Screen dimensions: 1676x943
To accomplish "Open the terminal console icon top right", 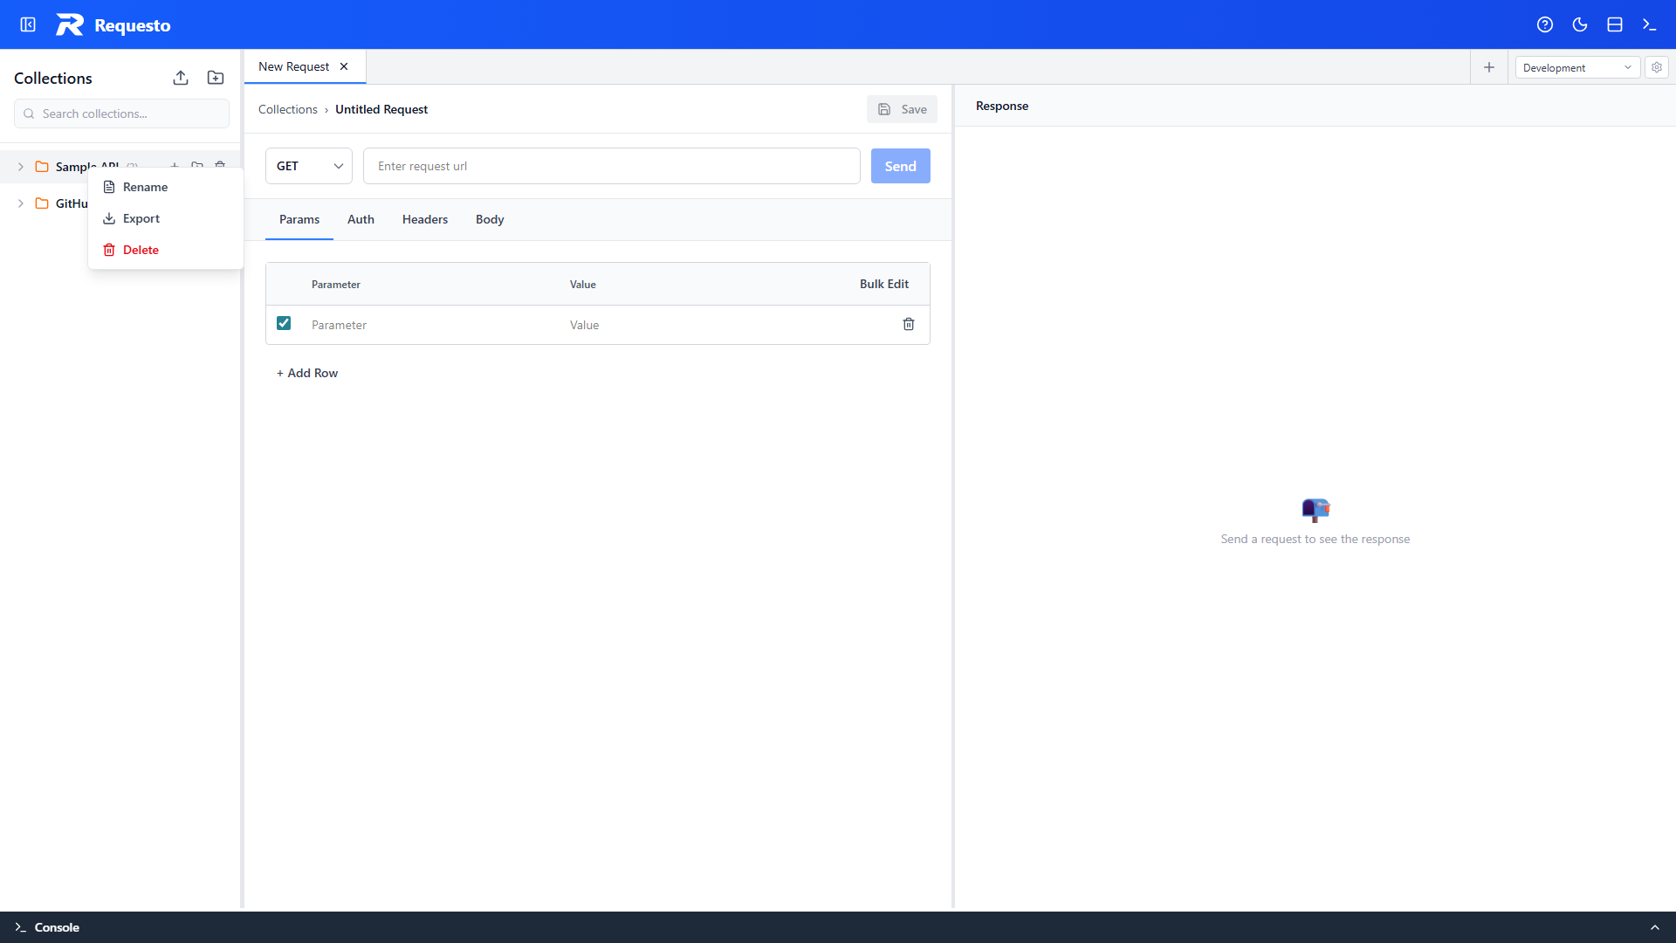I will pos(1650,24).
